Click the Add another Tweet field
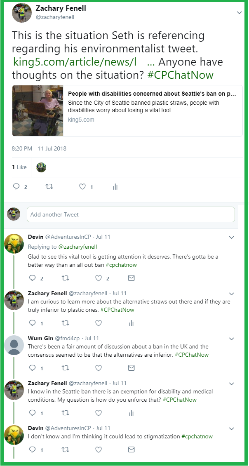The height and width of the screenshot is (466, 249). tap(131, 214)
